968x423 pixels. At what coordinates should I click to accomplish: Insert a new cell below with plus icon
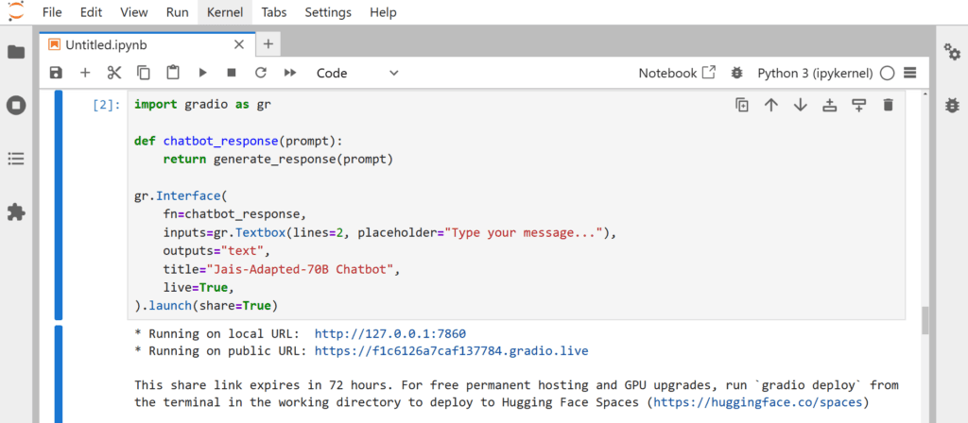pyautogui.click(x=85, y=73)
